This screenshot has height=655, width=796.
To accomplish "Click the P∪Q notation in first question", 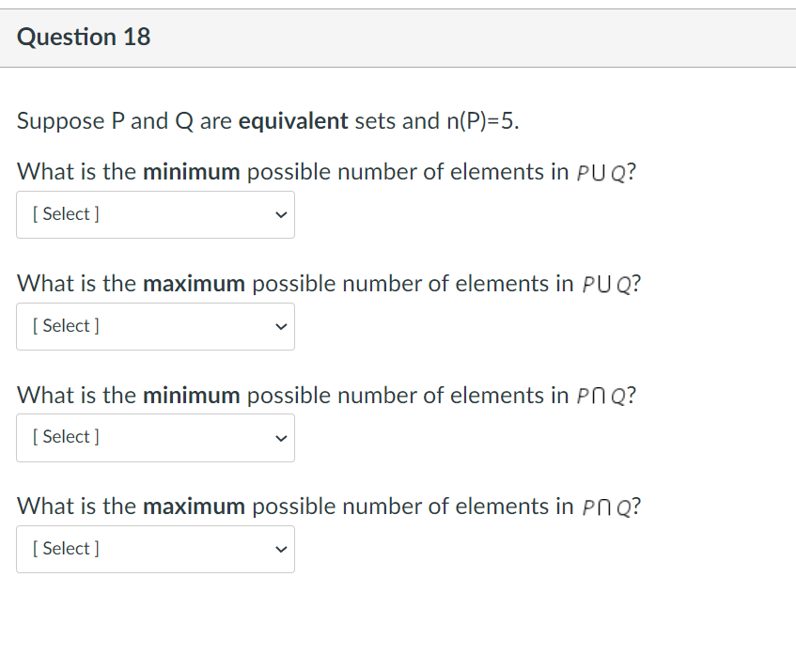I will [x=601, y=171].
